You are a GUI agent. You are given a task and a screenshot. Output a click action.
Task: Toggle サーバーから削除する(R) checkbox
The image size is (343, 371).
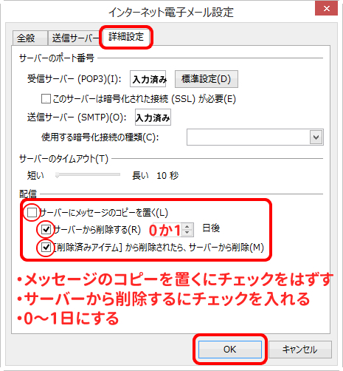point(46,229)
